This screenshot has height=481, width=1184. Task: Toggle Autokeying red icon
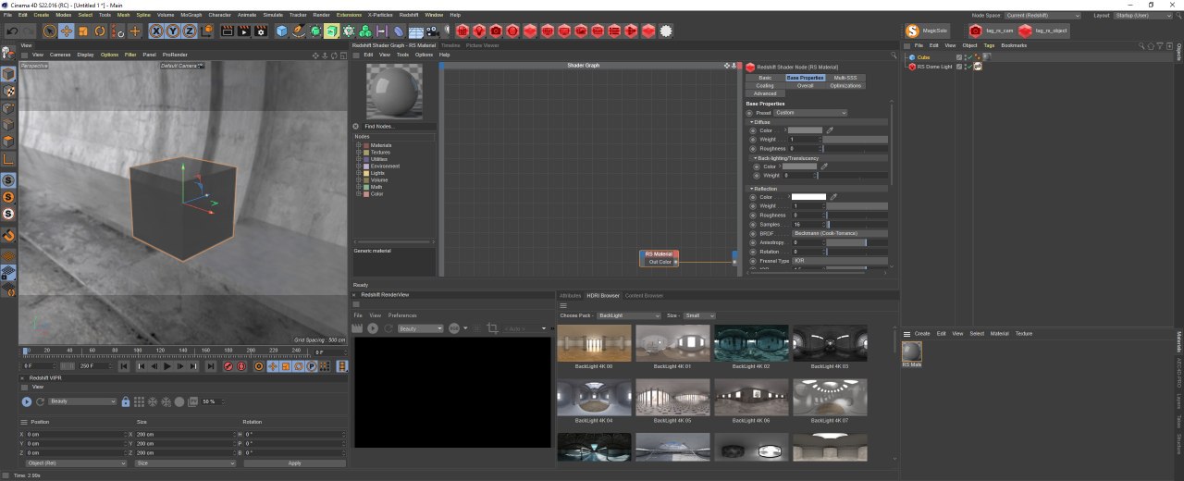pyautogui.click(x=242, y=366)
